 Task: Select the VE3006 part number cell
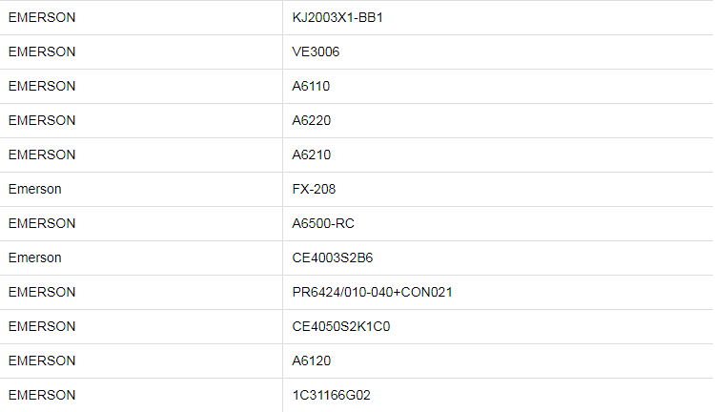pyautogui.click(x=316, y=51)
